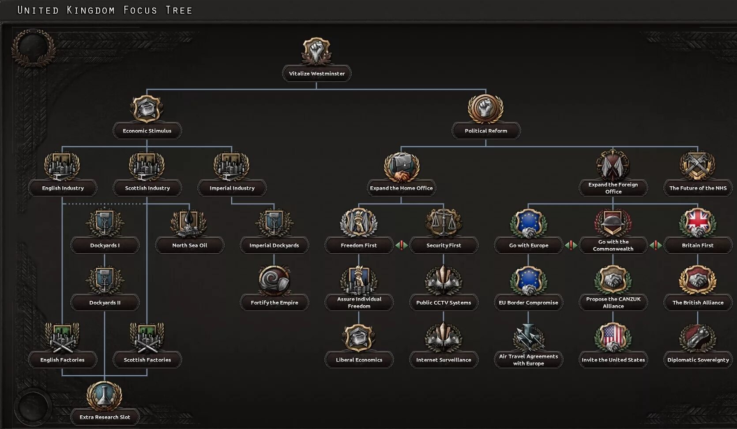Click the Vitalize Westminster label
Screen dimensions: 737x429
[316, 74]
